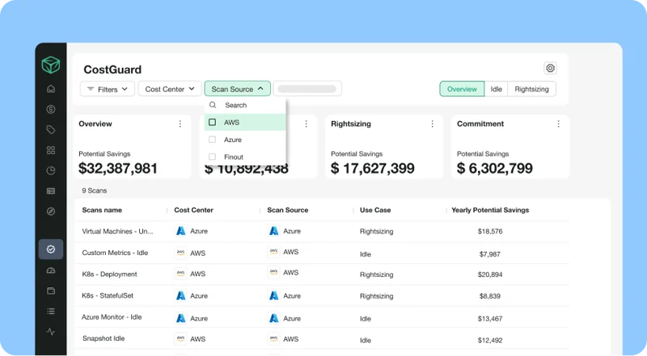
Task: Click the Yearly Potential Savings column header
Action: [490, 210]
